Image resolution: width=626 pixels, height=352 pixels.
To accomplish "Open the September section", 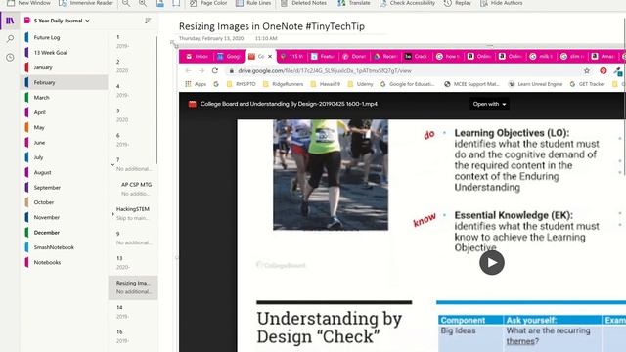I will (64, 187).
